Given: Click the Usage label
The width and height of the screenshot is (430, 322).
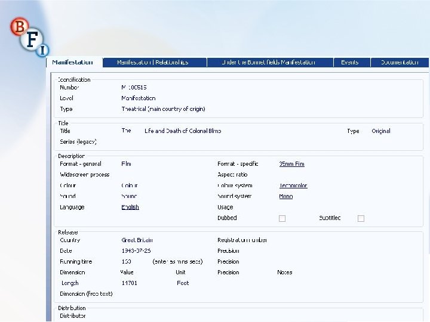Looking at the screenshot, I should [225, 207].
